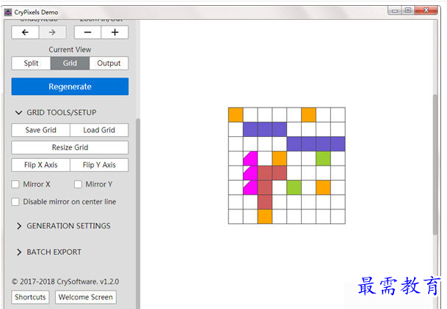Viewport: 447px width, 309px height.
Task: Click the blue Regenerate button
Action: (70, 86)
